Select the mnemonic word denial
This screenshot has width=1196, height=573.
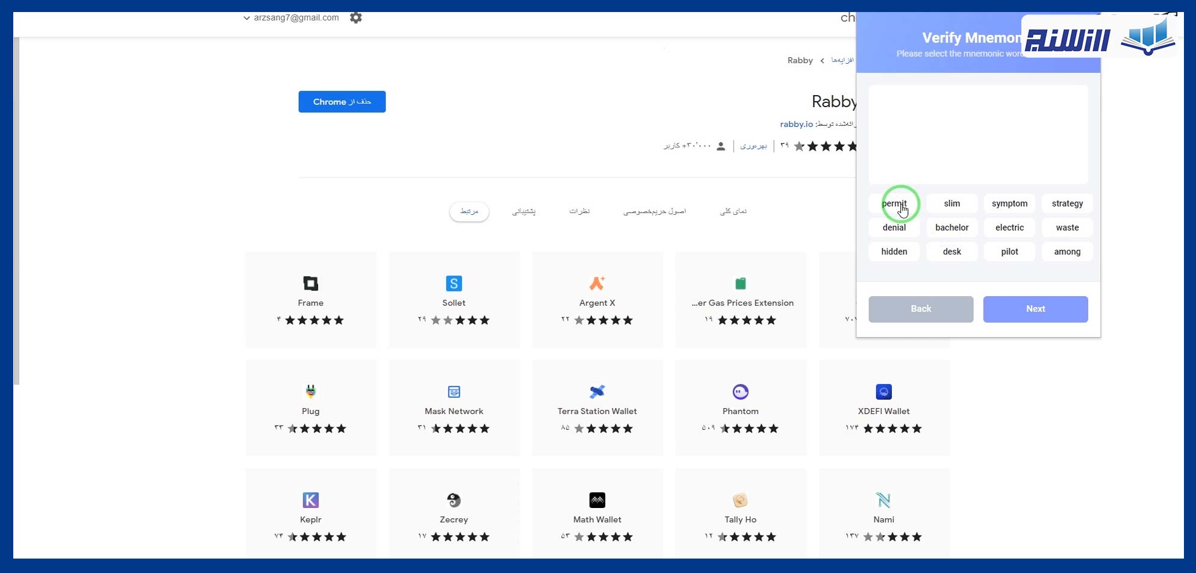pyautogui.click(x=894, y=228)
